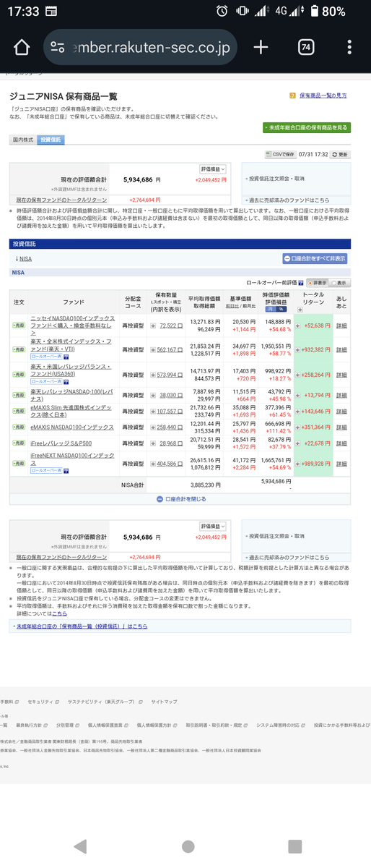Expand quantity breakdown for 258,440 口

tap(153, 427)
